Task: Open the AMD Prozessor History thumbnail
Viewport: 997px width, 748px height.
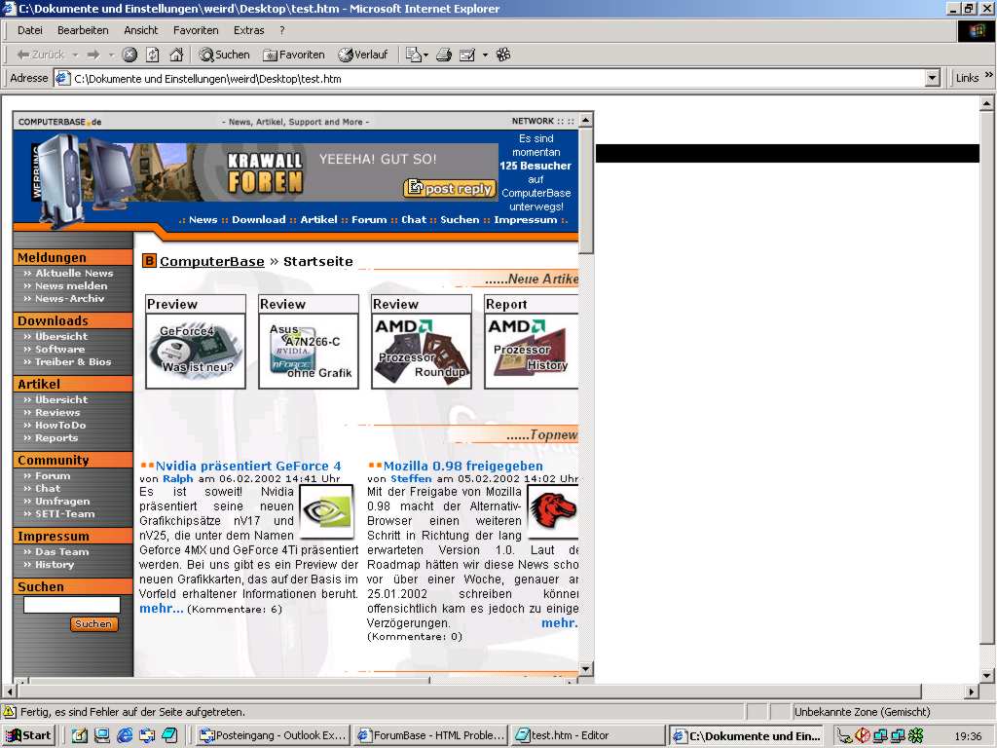Action: pos(532,351)
